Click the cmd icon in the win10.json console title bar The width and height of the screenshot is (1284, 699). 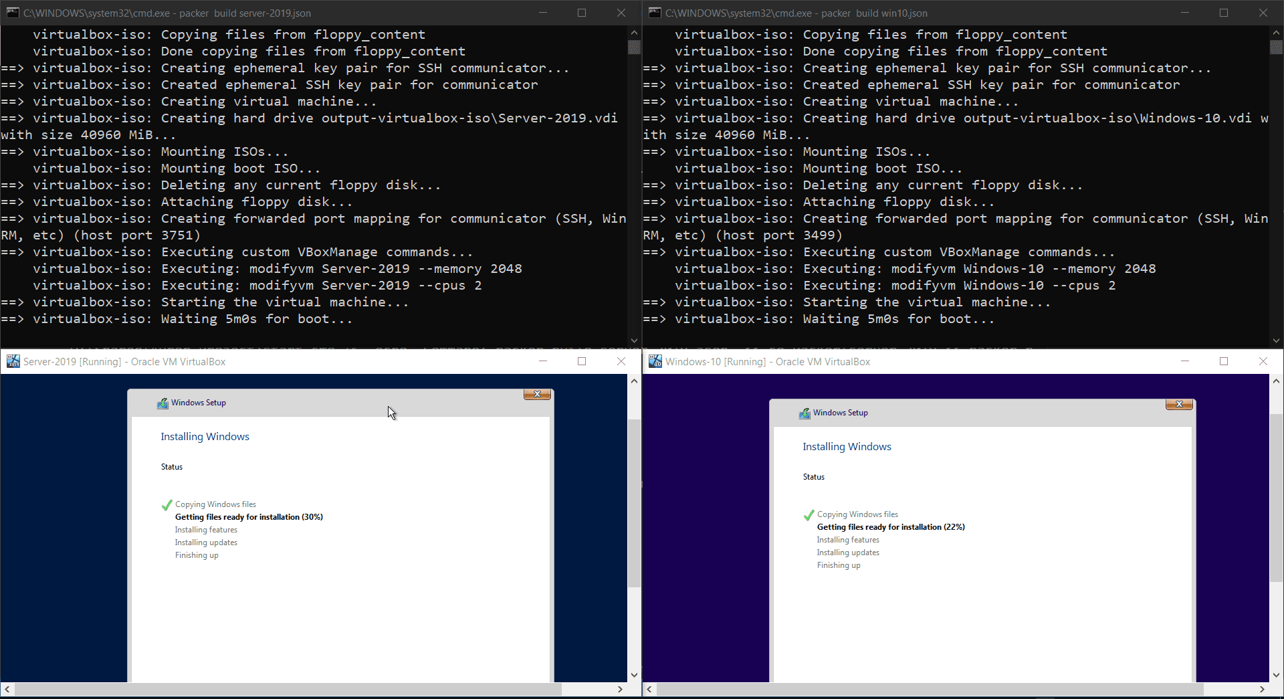655,13
